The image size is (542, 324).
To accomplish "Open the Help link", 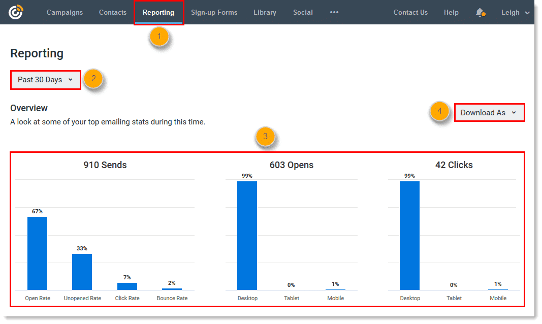I will click(451, 12).
